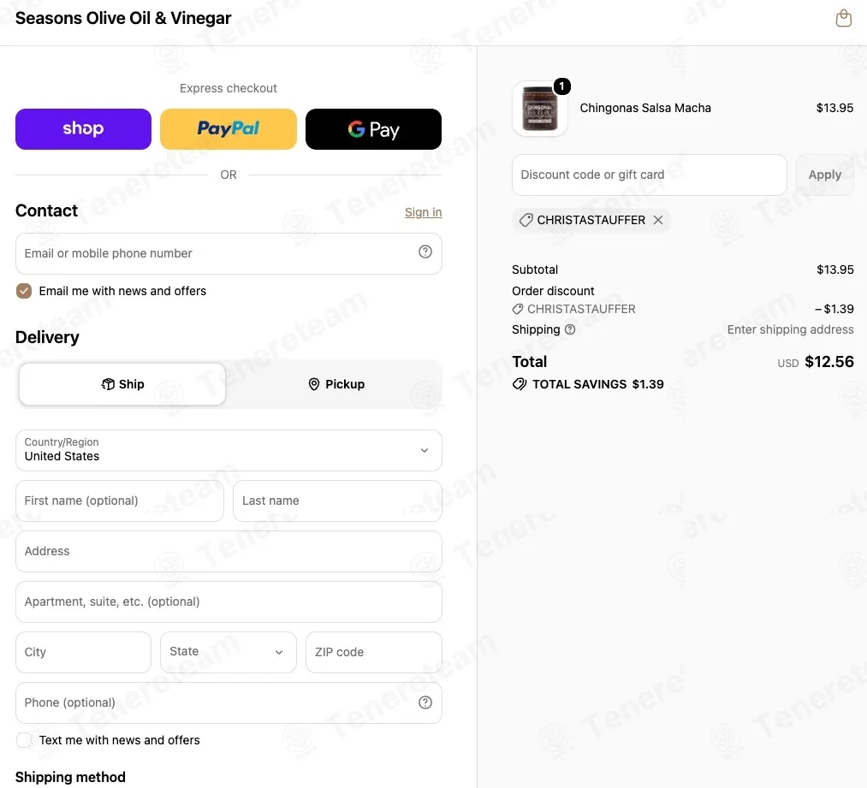Open the shopping bag cart icon

click(843, 18)
